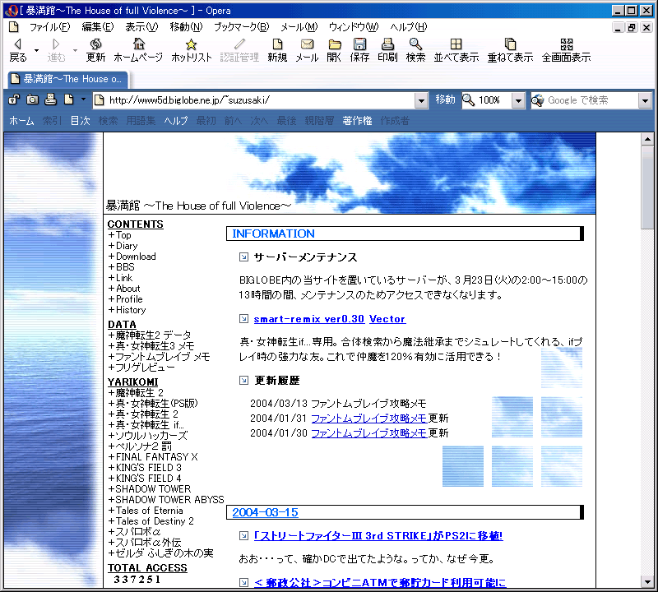Image resolution: width=658 pixels, height=592 pixels.
Task: Click the Googleで検索 search field
Action: pyautogui.click(x=585, y=100)
